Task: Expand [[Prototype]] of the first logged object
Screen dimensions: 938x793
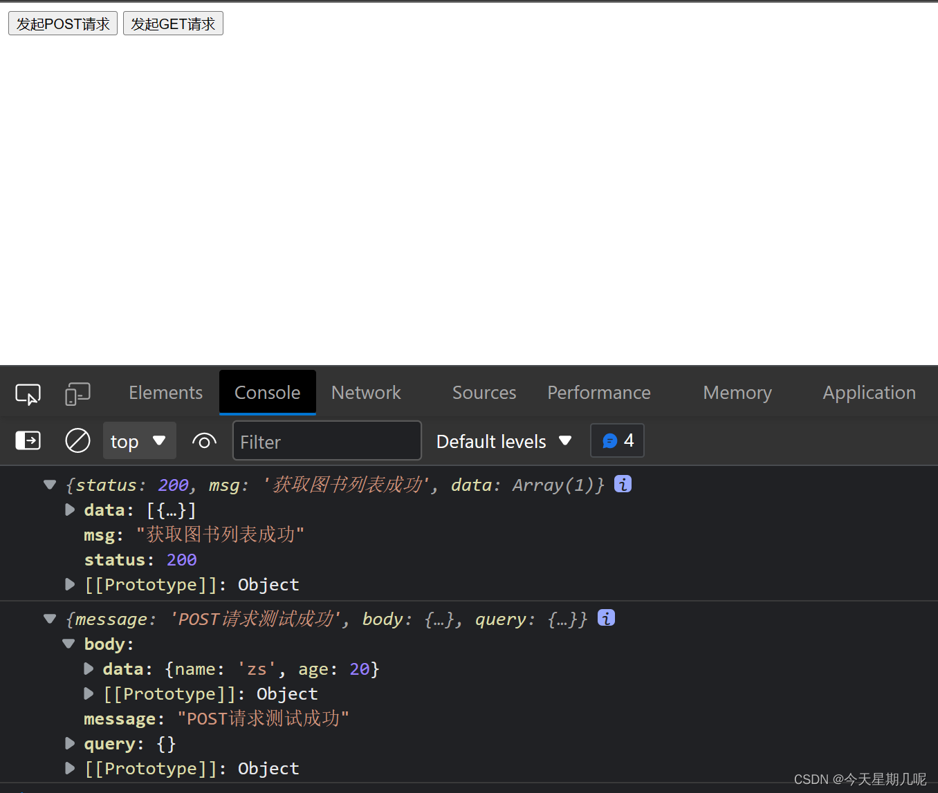Action: point(69,584)
